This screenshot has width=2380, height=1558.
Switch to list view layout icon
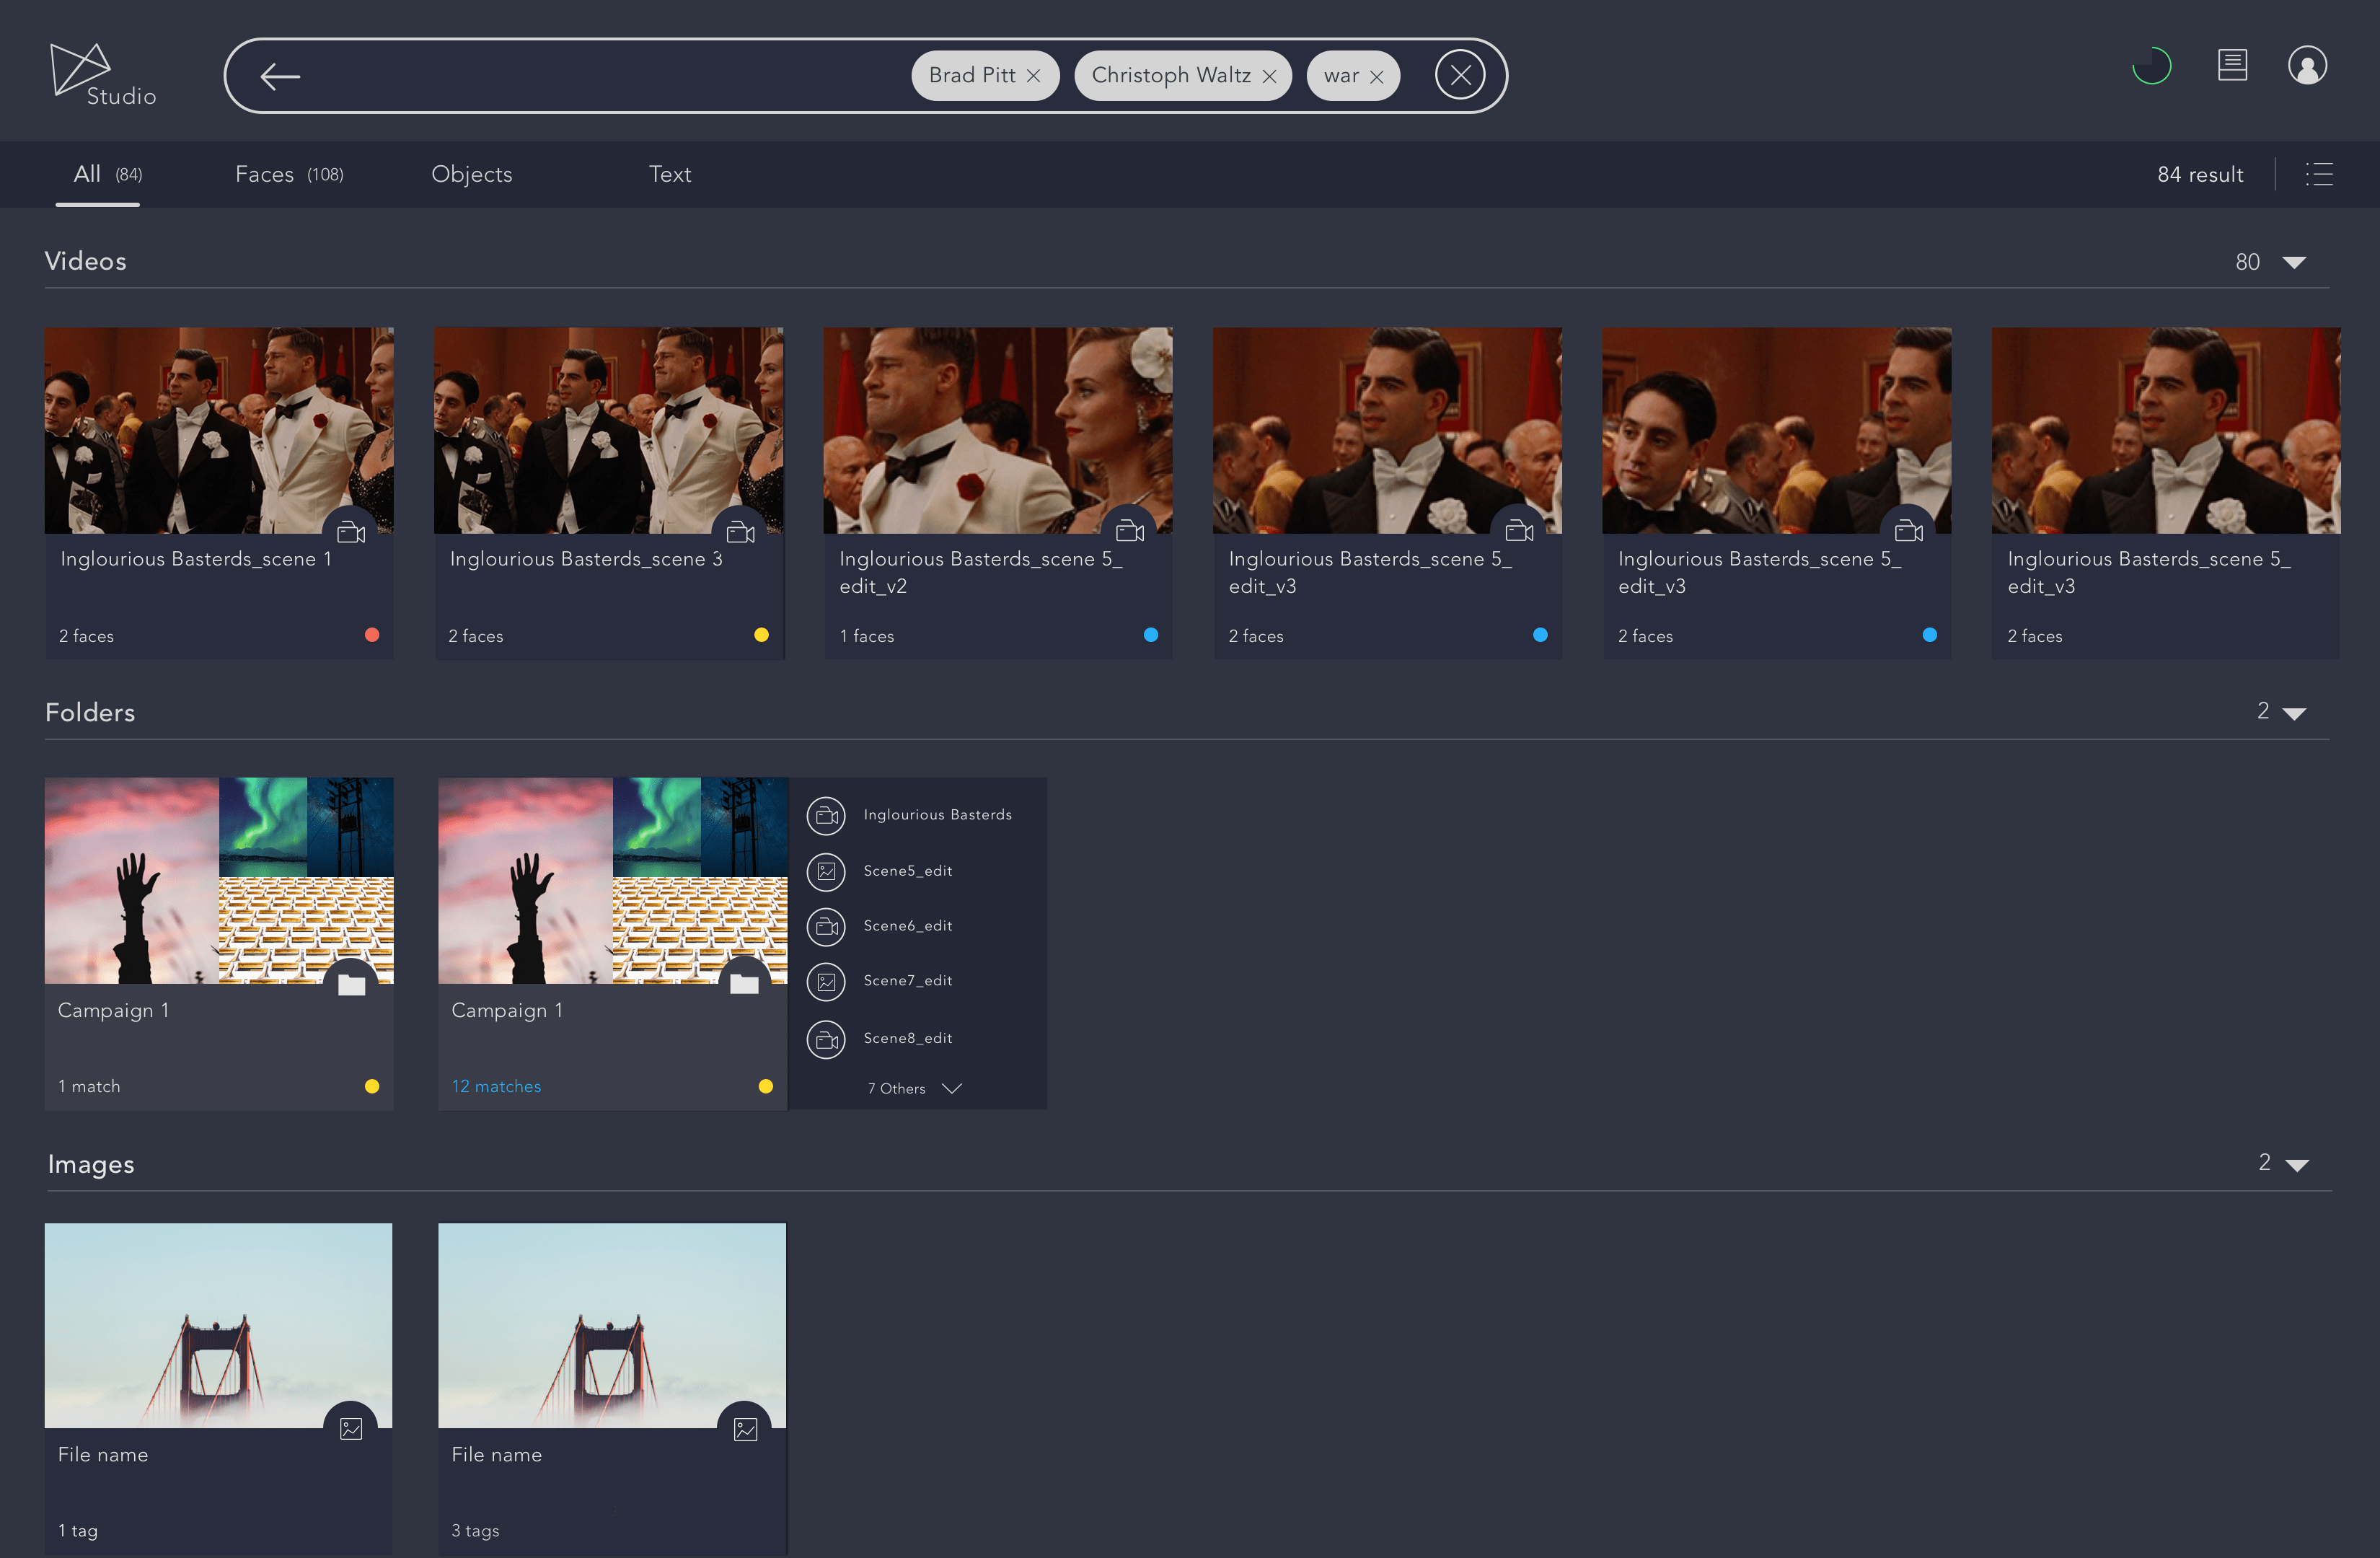pos(2319,174)
